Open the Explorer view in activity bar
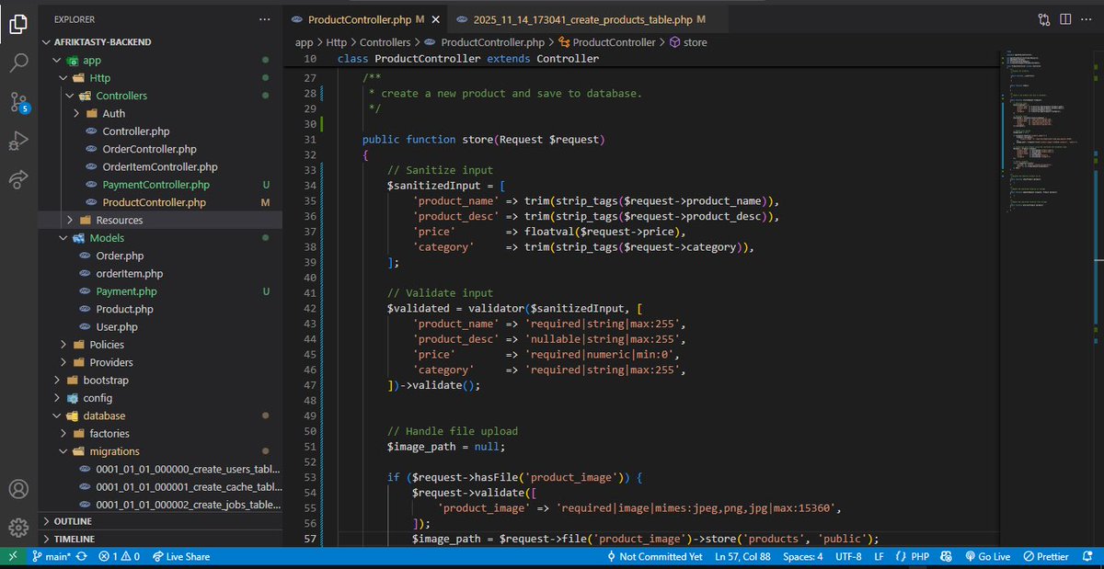Viewport: 1104px width, 569px height. click(18, 25)
